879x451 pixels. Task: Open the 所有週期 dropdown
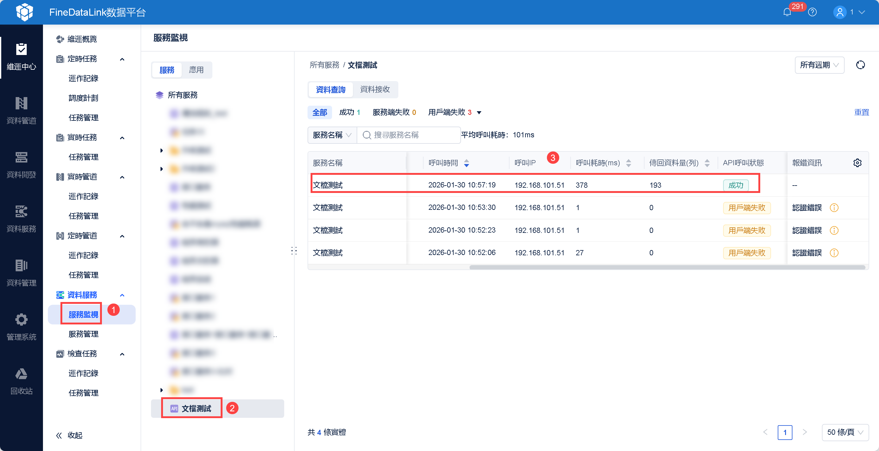pos(819,65)
